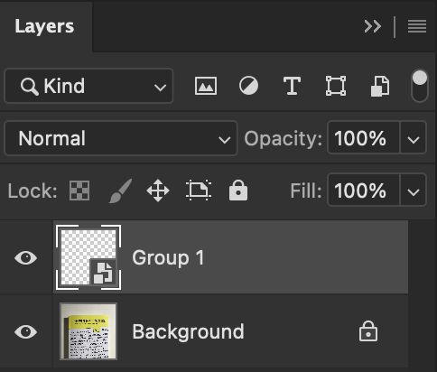Click the Fill 100% field
This screenshot has height=372, width=437.
tap(364, 191)
